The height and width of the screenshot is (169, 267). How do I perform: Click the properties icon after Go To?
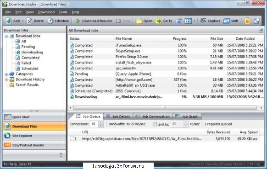178,21
